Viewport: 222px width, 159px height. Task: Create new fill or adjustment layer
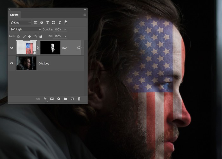pos(59,99)
